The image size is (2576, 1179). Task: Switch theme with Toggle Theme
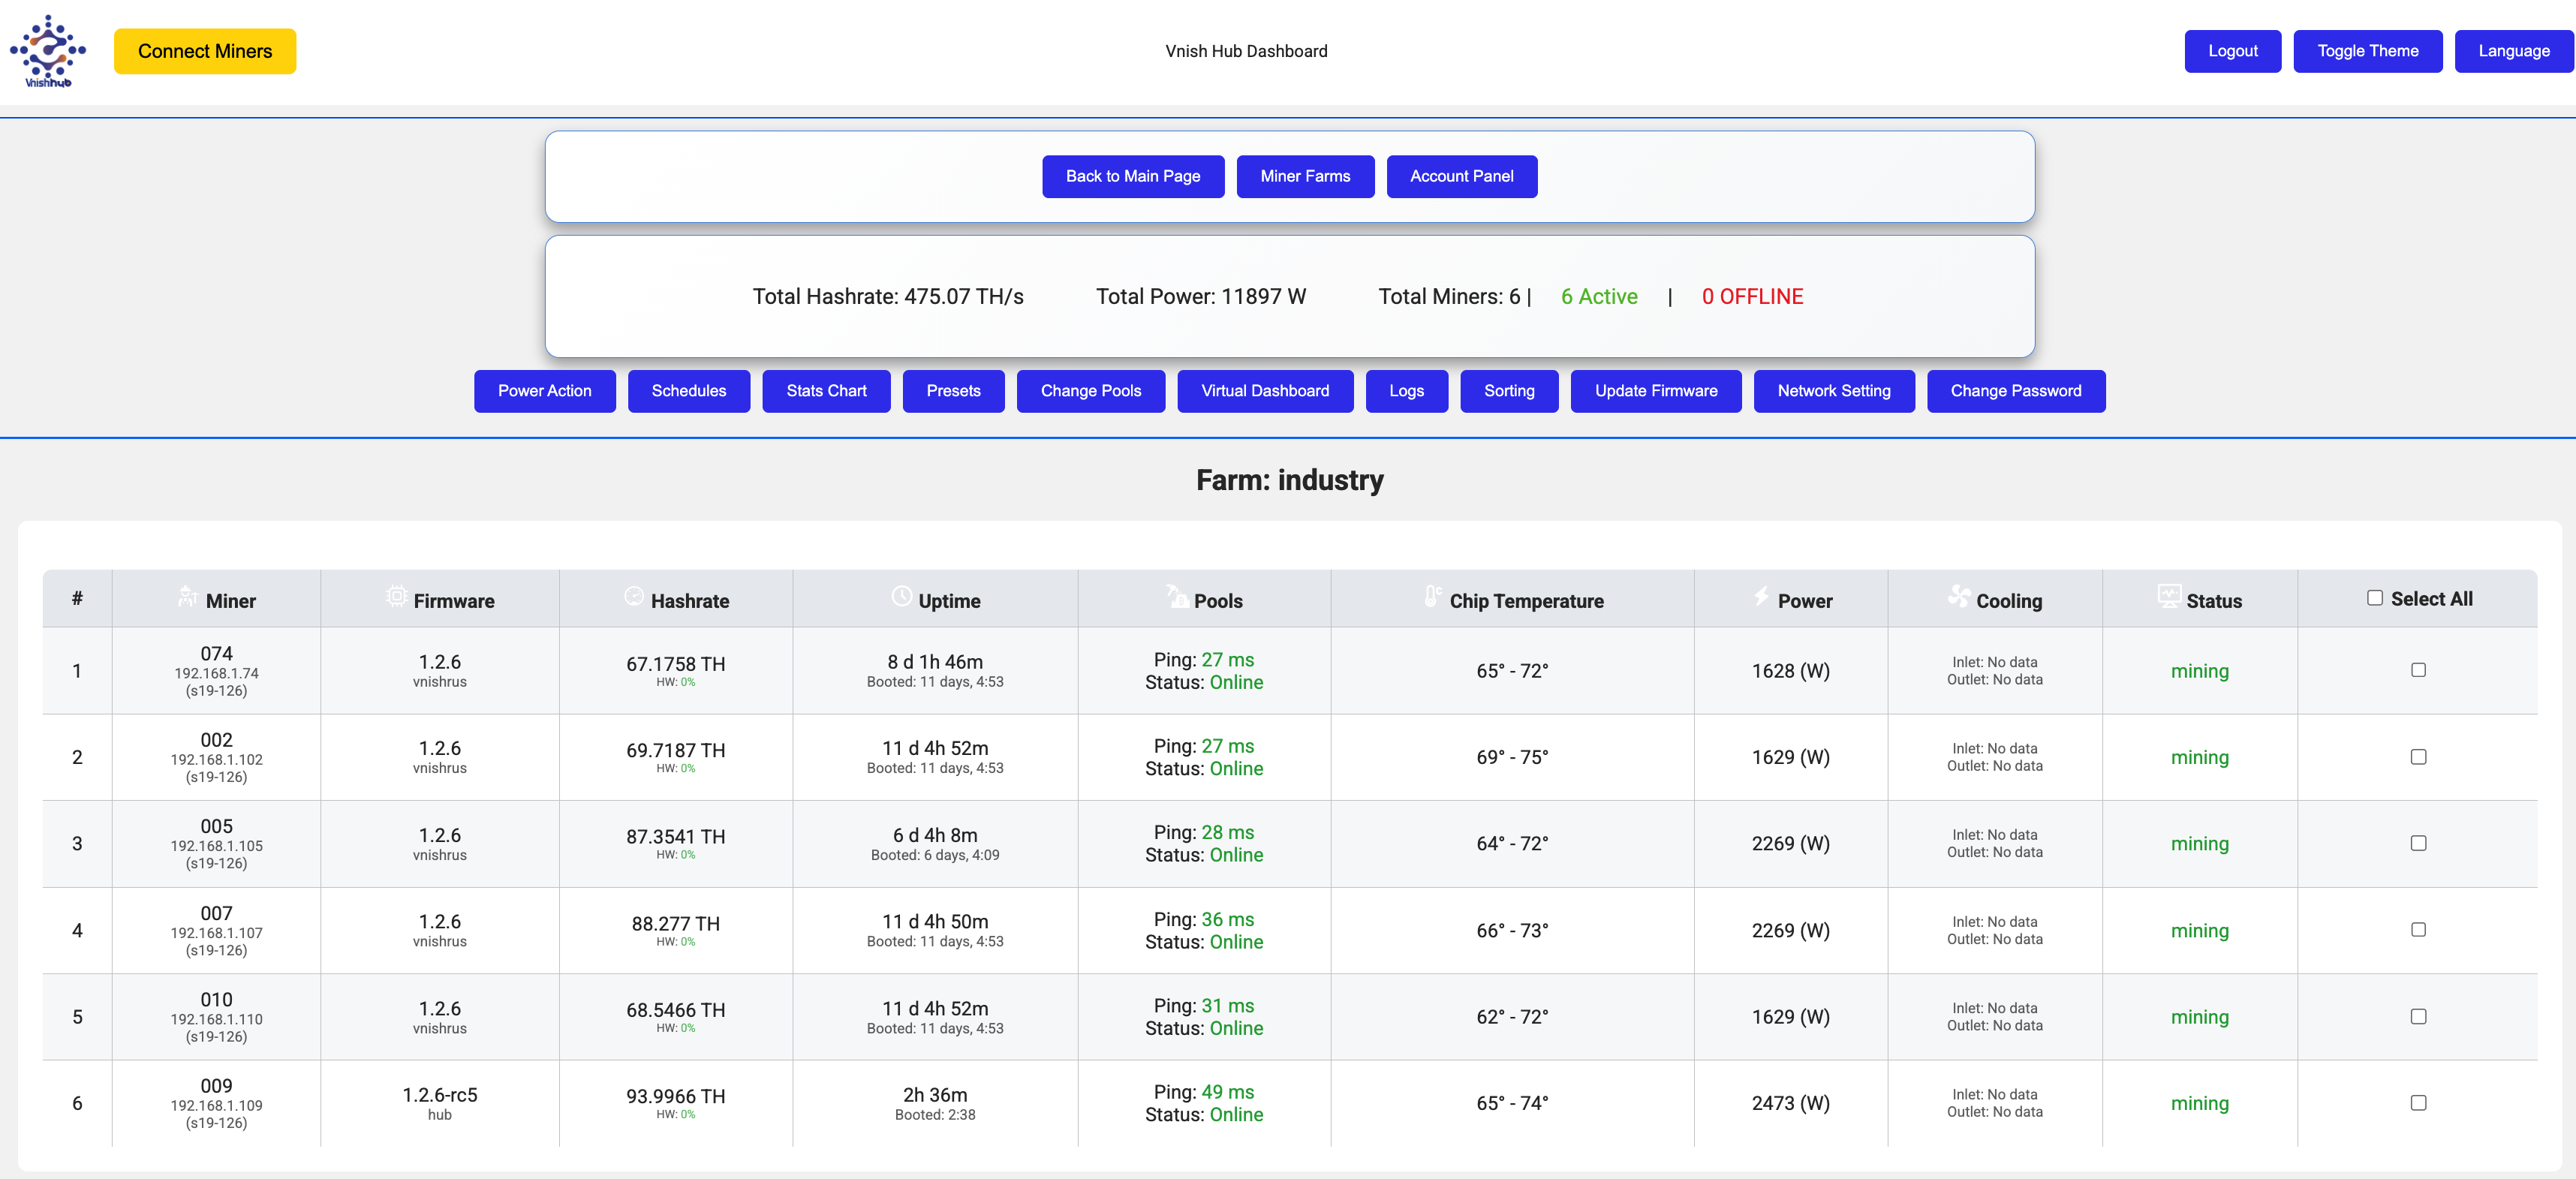coord(2367,51)
